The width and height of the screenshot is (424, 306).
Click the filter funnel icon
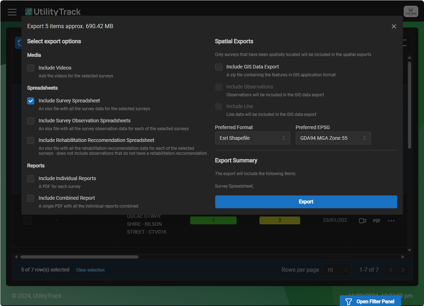tap(349, 301)
